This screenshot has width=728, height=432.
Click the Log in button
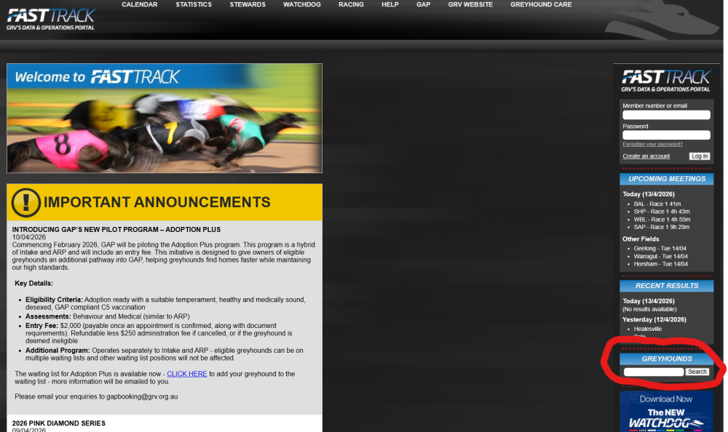[x=699, y=156]
